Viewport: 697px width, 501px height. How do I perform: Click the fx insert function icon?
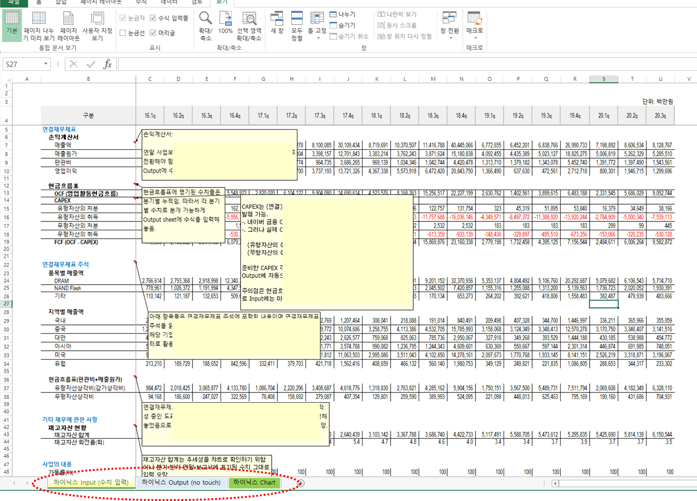point(107,64)
